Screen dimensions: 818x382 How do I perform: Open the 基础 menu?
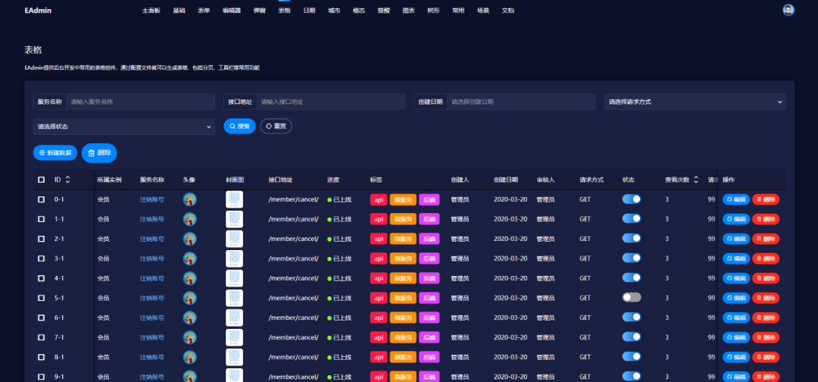coord(179,11)
